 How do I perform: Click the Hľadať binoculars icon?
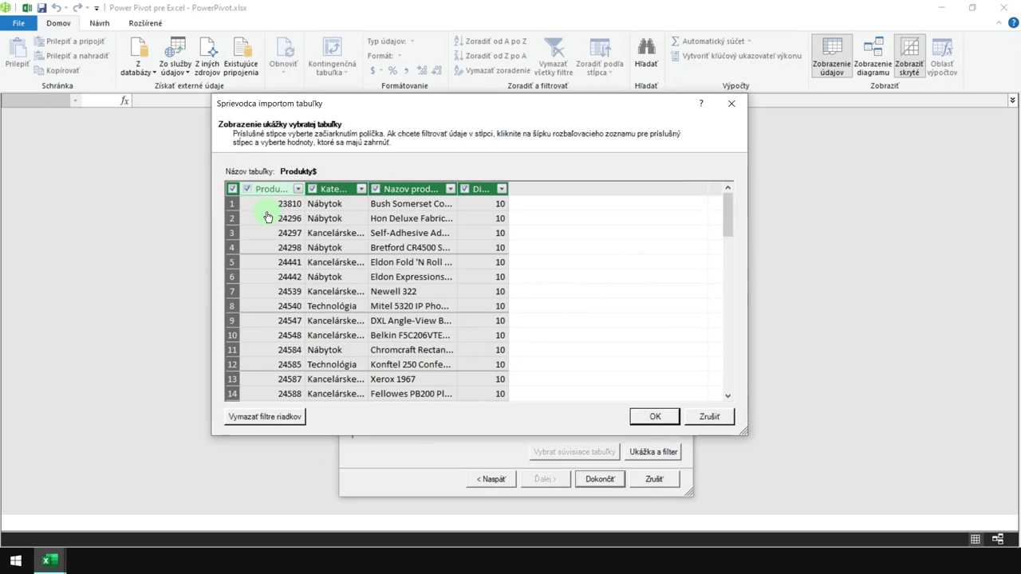tap(646, 48)
